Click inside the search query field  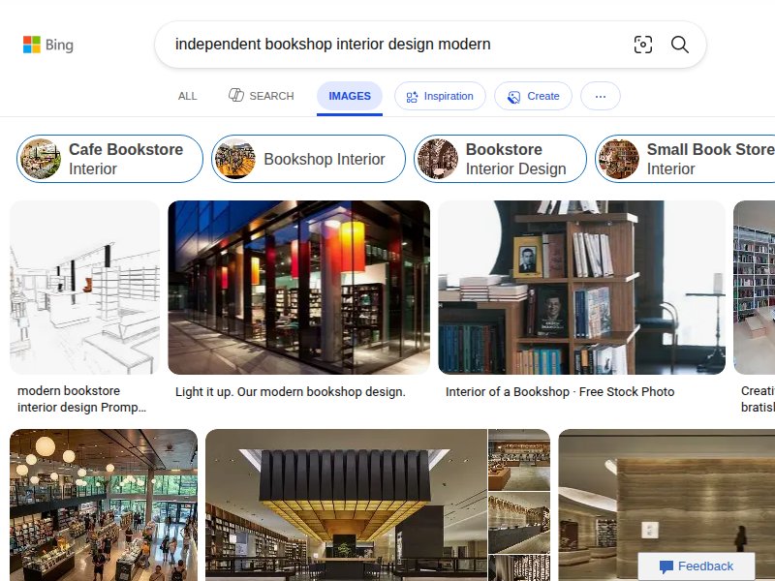coord(395,45)
